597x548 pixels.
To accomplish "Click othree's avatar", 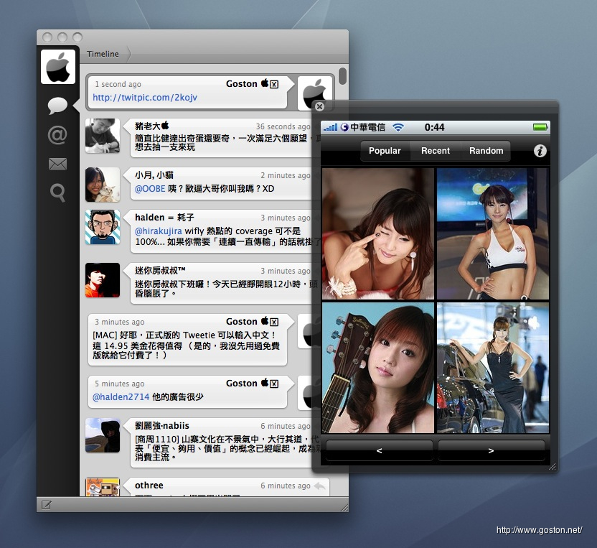I will (103, 487).
